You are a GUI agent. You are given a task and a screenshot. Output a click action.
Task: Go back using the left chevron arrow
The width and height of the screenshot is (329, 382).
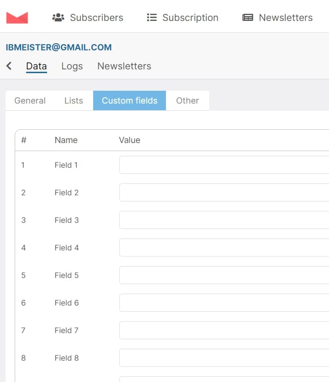point(9,66)
